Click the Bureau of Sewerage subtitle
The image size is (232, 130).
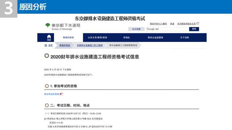62,29
